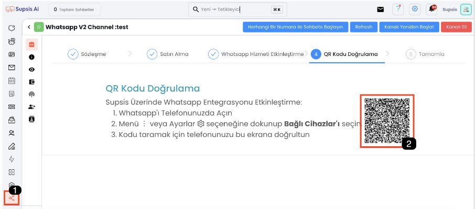
Task: Click Herhangi Bir Numara ile Sohbete Başlayın button
Action: (296, 27)
